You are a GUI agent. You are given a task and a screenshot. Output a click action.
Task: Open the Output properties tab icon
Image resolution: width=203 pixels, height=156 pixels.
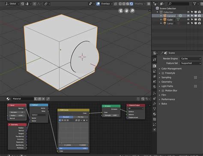pyautogui.click(x=155, y=71)
